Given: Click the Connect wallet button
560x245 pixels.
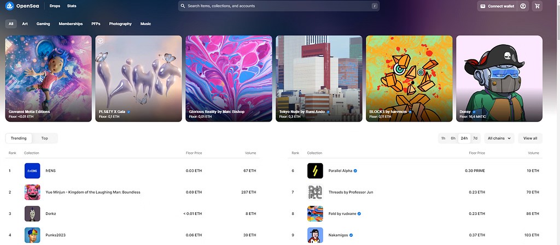Looking at the screenshot, I should pyautogui.click(x=497, y=6).
